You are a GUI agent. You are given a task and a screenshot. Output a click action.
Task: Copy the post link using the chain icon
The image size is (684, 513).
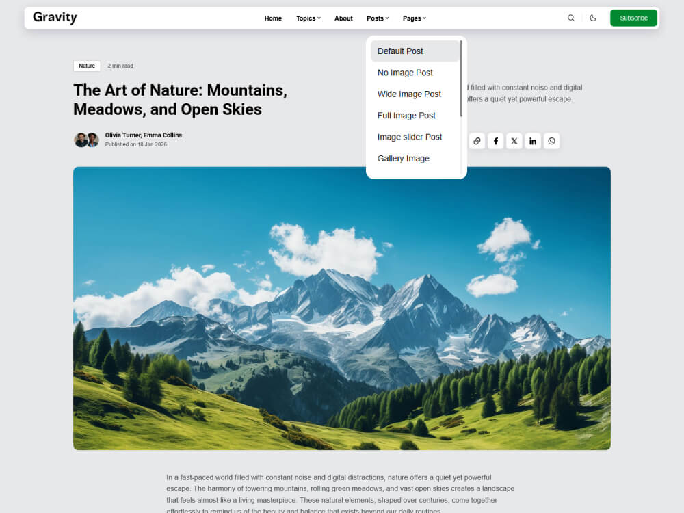pos(477,141)
